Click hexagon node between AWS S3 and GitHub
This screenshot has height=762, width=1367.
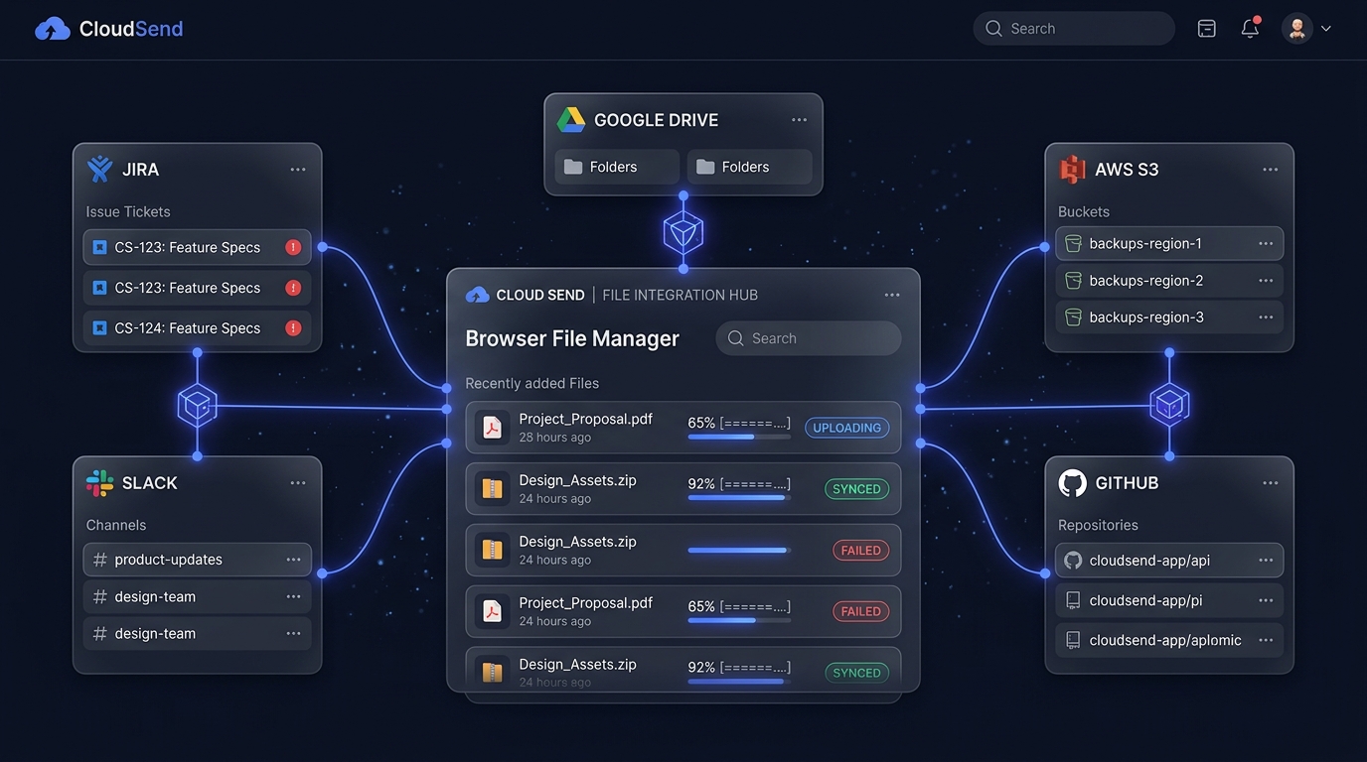pos(1169,404)
